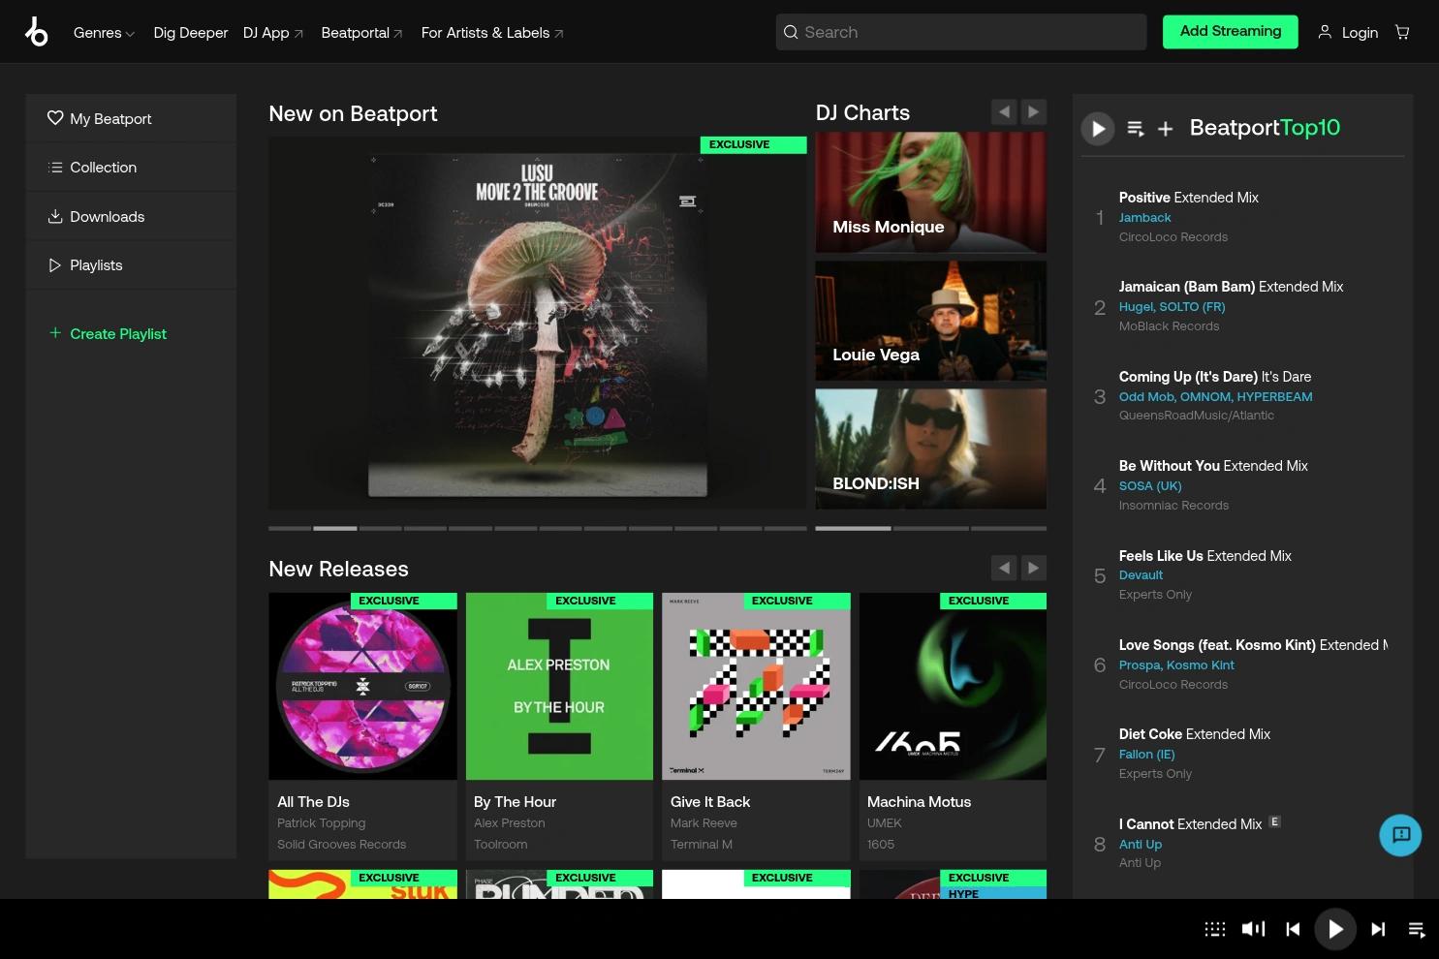Screen dimensions: 1439x959
Task: Select the Diet Coke Extended Mix track
Action: click(x=1195, y=734)
